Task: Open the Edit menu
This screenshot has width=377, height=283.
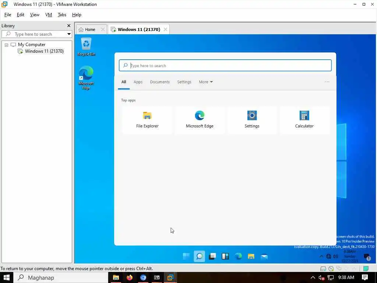Action: coord(21,15)
